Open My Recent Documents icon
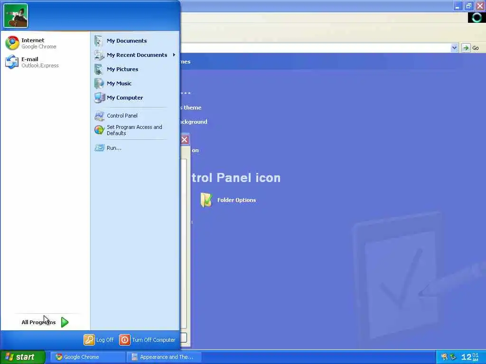486x364 pixels. [99, 55]
